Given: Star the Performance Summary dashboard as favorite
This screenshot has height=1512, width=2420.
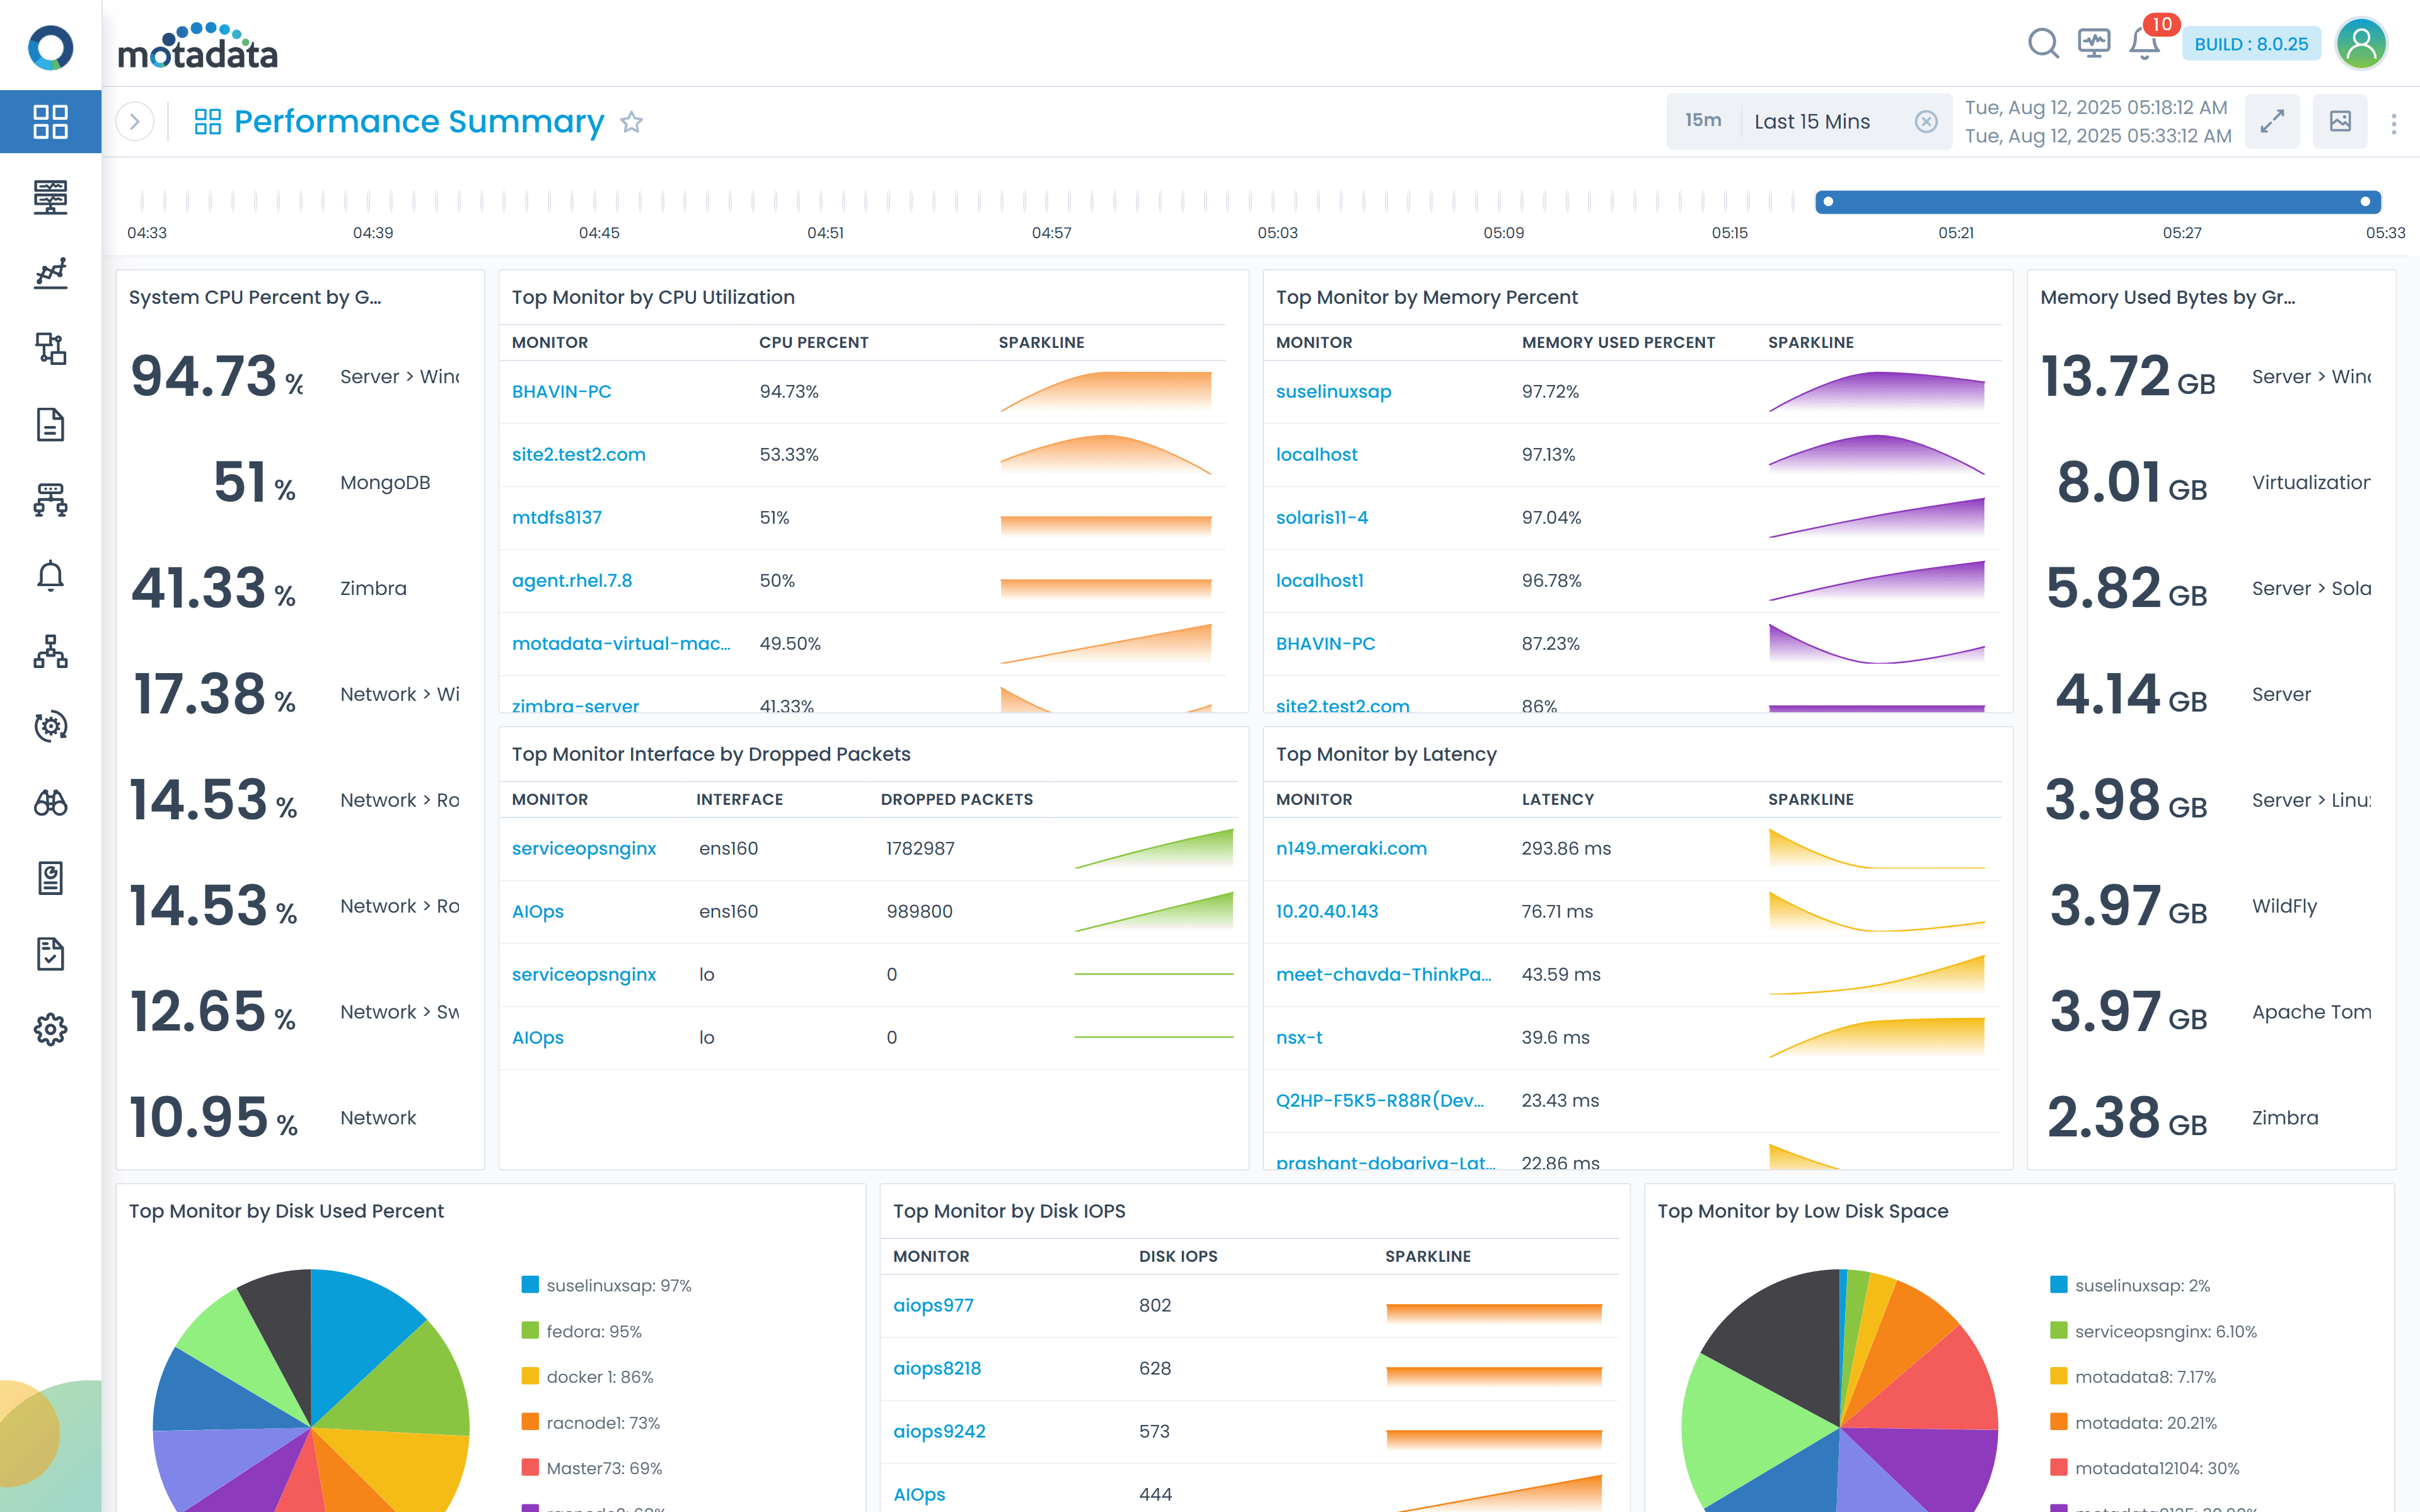Looking at the screenshot, I should (x=633, y=122).
